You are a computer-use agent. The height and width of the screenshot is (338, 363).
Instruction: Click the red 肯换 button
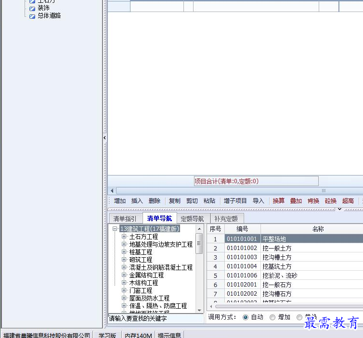point(313,200)
